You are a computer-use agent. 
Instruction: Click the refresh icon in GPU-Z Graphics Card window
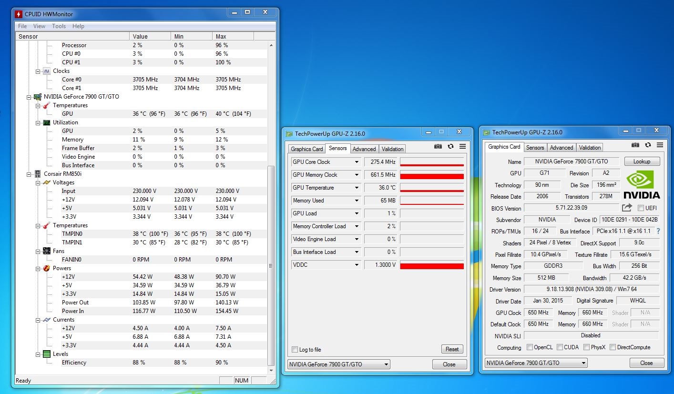(x=648, y=145)
